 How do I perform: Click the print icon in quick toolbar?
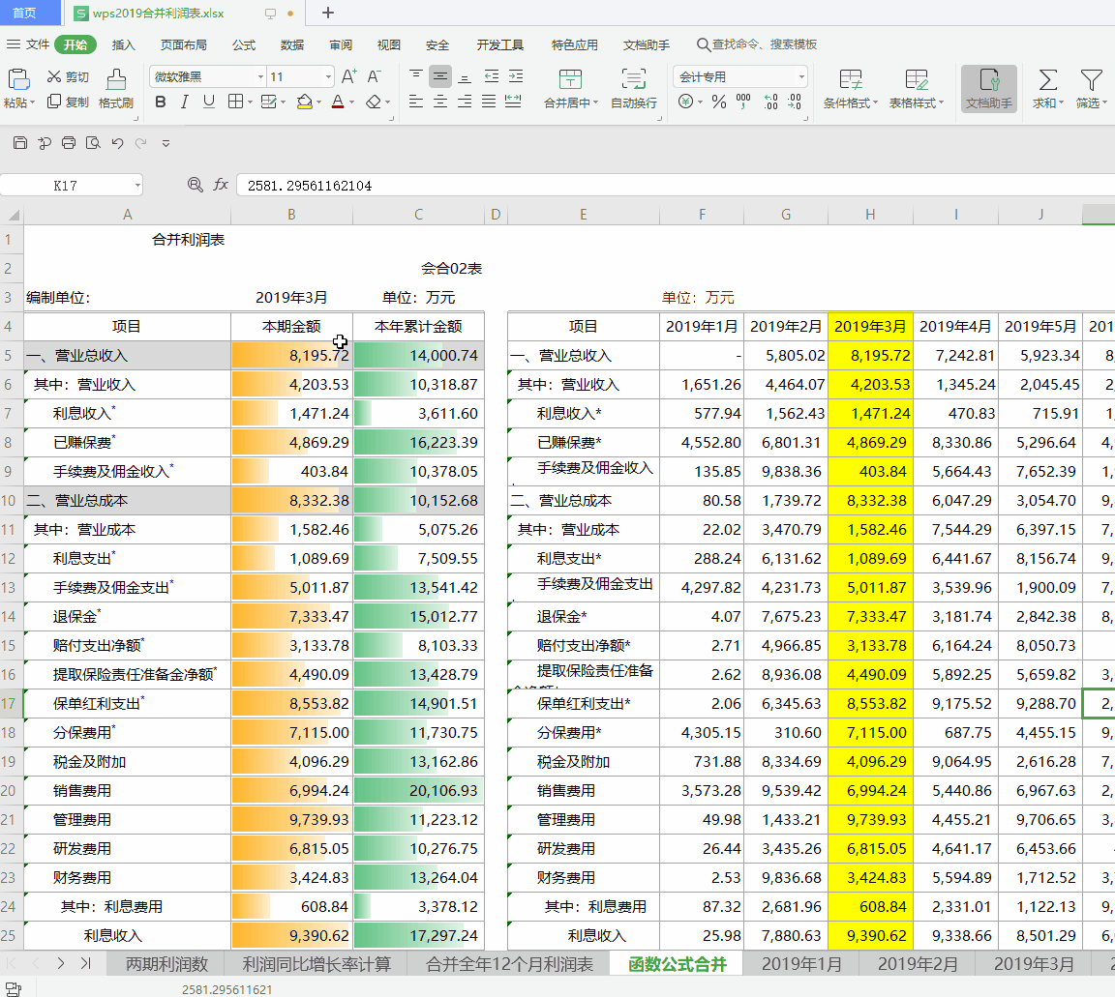coord(69,143)
